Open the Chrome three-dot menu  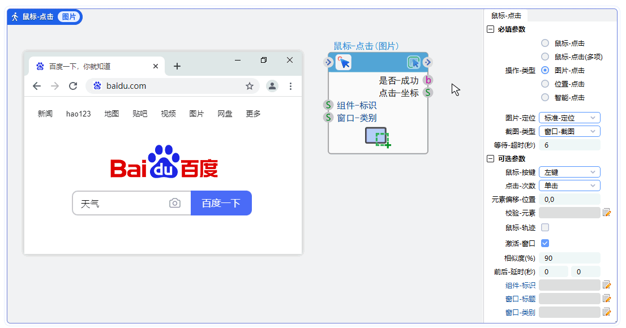(x=290, y=86)
